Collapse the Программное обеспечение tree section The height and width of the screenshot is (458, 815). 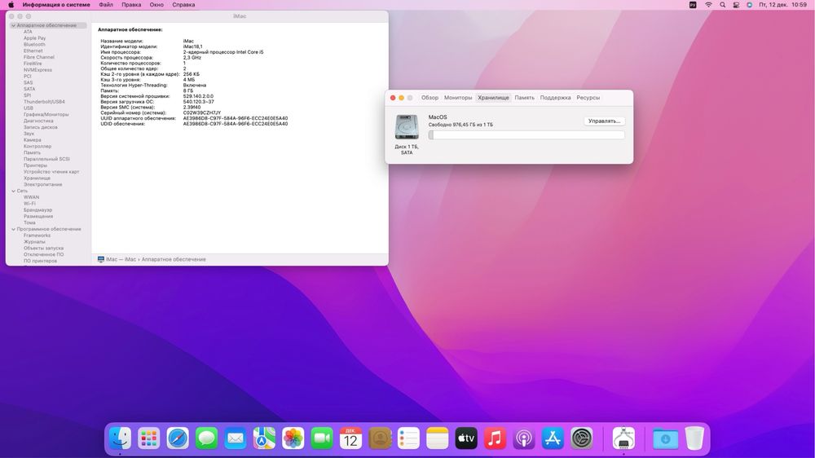(13, 229)
